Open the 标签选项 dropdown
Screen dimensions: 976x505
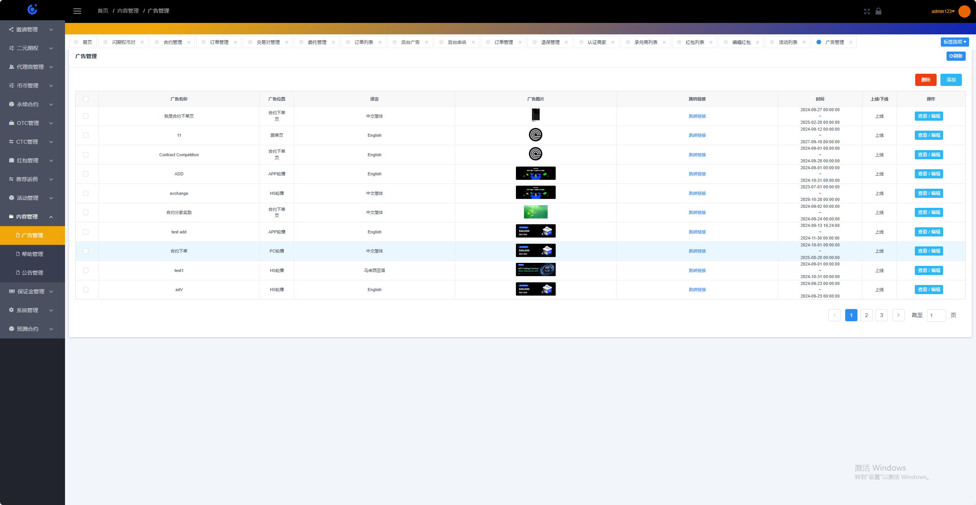point(955,42)
